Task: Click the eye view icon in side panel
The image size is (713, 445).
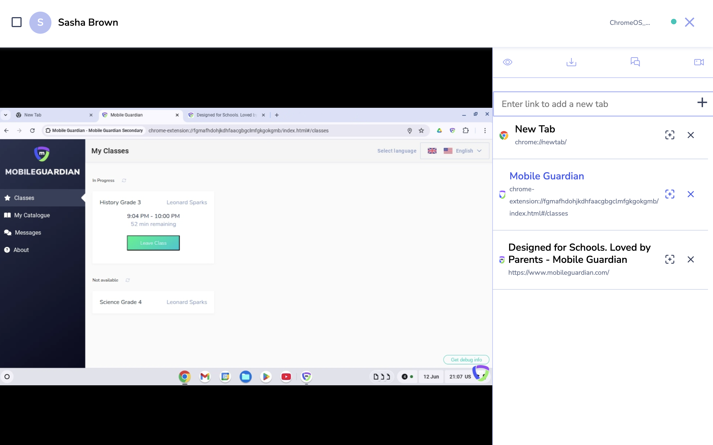Action: tap(508, 62)
